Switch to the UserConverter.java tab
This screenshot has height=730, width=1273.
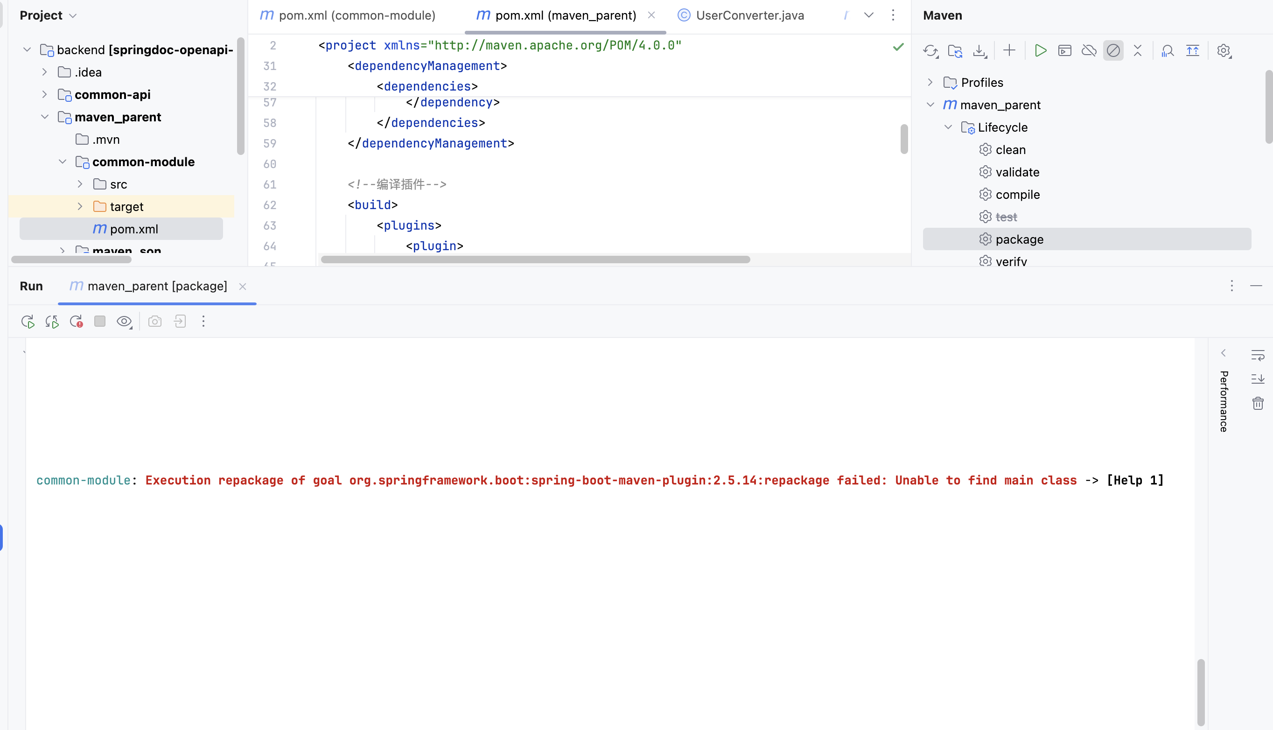pos(749,15)
